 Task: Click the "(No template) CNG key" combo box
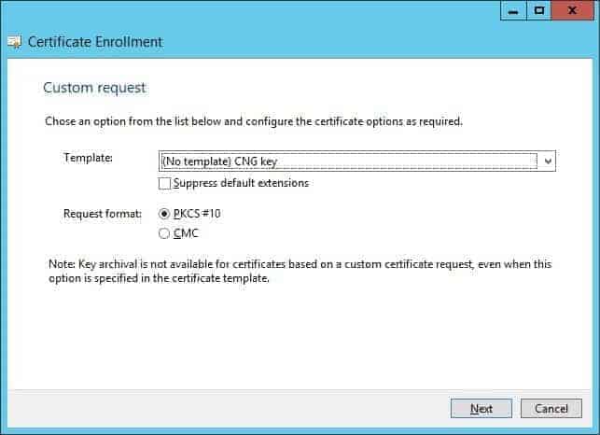349,161
